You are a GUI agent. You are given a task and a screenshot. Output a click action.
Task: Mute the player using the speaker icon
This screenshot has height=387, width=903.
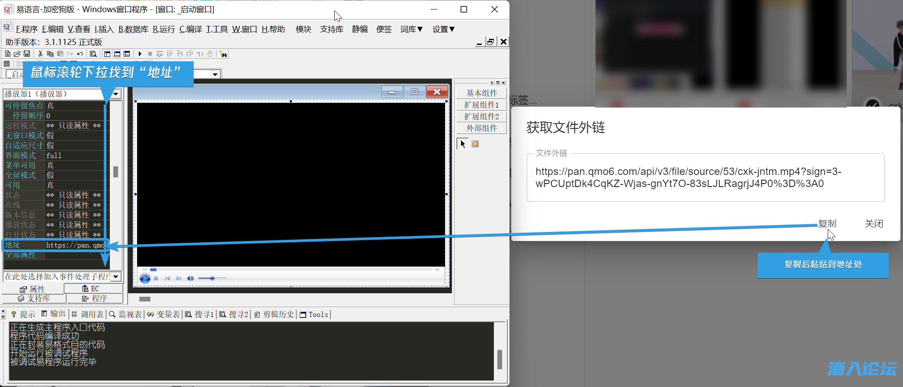[190, 279]
